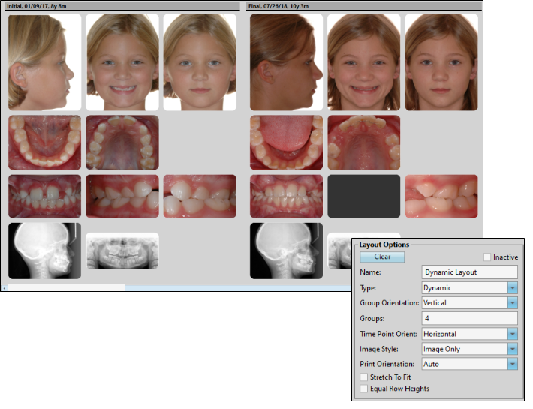The width and height of the screenshot is (533, 409).
Task: Select the final profile face photo
Action: coord(286,62)
